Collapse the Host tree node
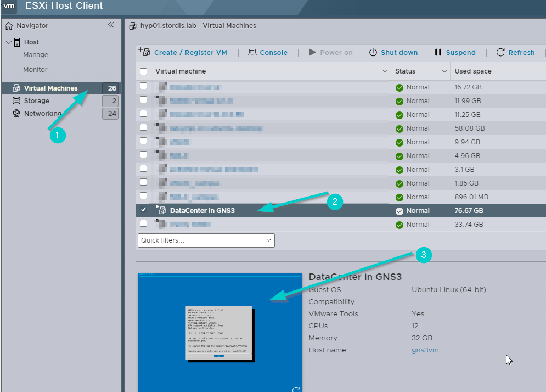 (8, 42)
